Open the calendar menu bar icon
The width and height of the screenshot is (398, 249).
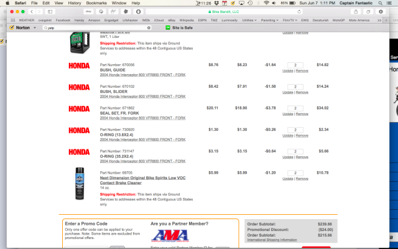(x=224, y=3)
